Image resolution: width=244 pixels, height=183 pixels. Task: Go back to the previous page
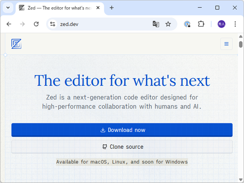(x=9, y=24)
